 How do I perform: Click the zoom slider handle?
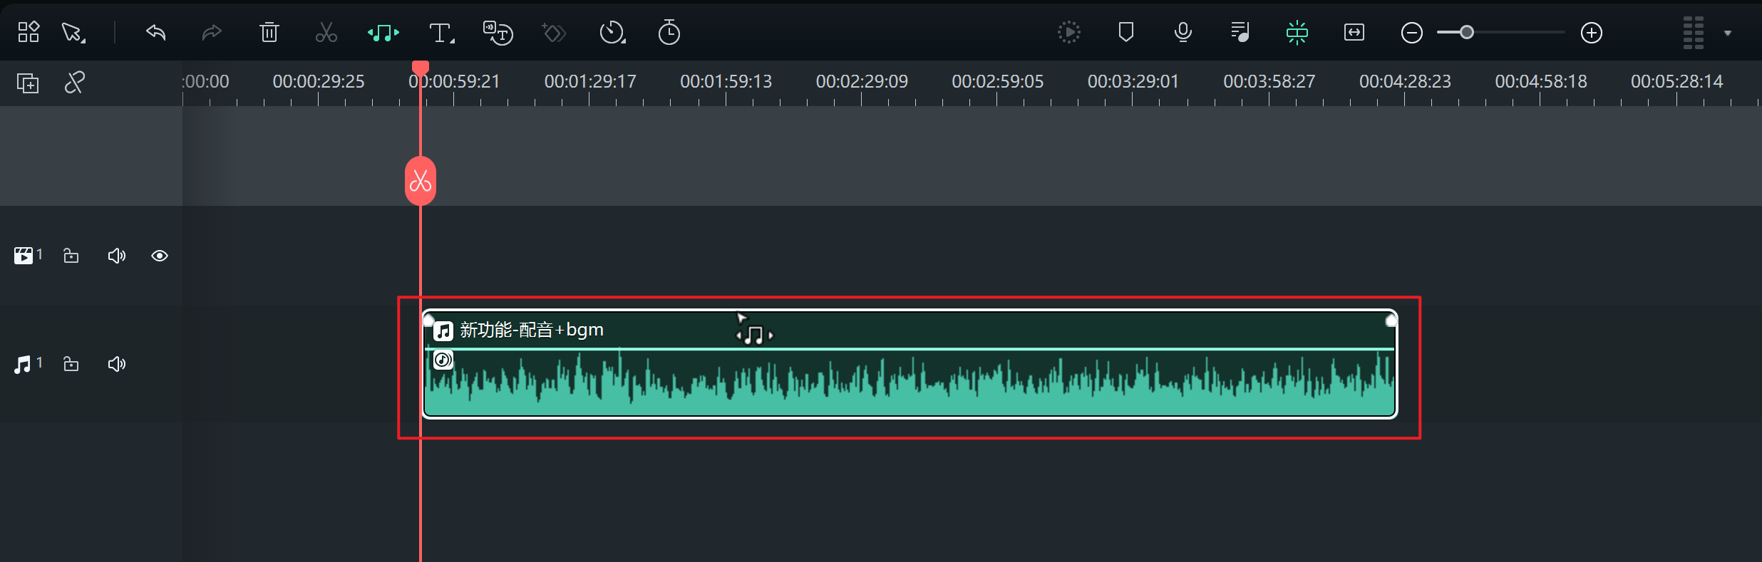coord(1466,32)
